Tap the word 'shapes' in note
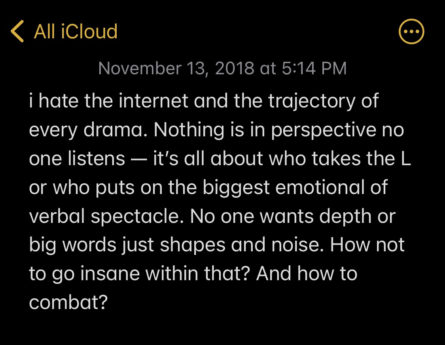445x345 pixels. tap(192, 245)
